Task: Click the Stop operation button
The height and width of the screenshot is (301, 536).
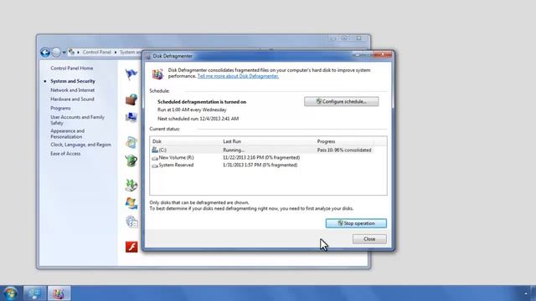Action: [356, 223]
